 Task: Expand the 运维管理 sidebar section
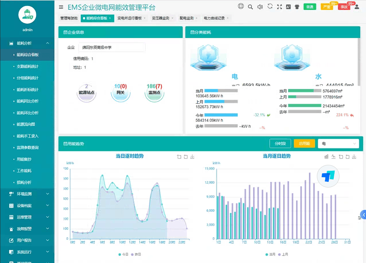(27, 217)
